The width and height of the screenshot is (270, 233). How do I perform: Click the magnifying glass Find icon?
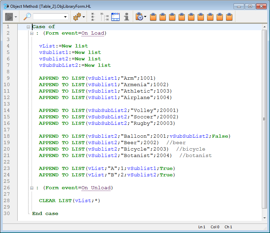[27, 17]
